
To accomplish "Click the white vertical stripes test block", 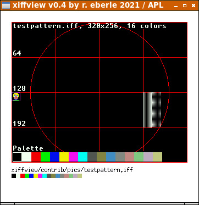I will coord(148,110).
